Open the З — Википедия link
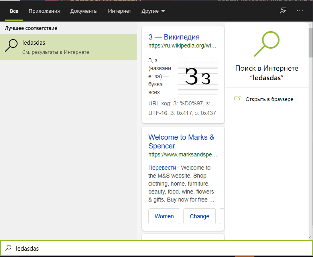Screen dimensions: 313x257 point(174,37)
